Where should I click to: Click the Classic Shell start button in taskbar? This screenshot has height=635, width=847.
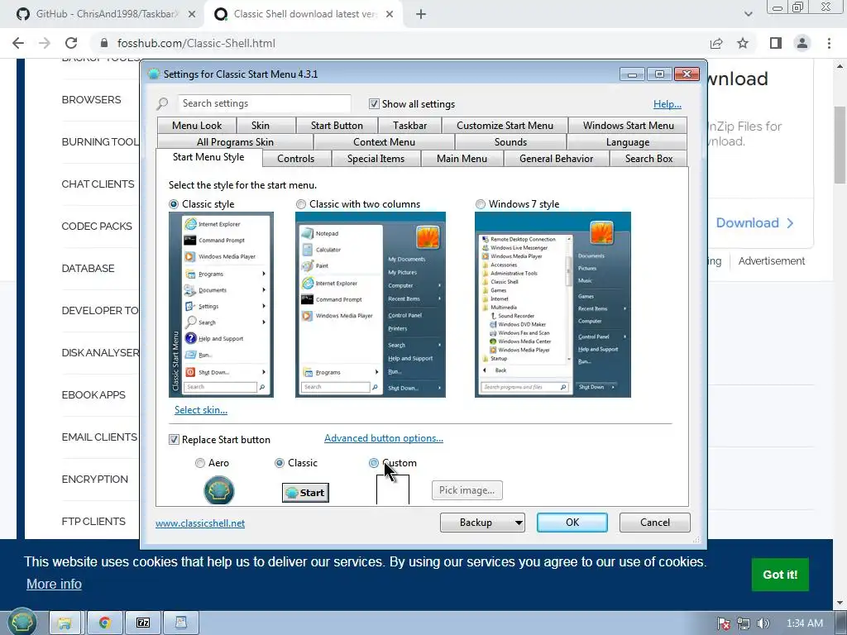22,622
